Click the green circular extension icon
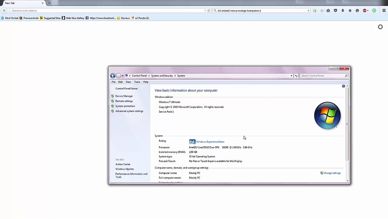 (x=374, y=11)
